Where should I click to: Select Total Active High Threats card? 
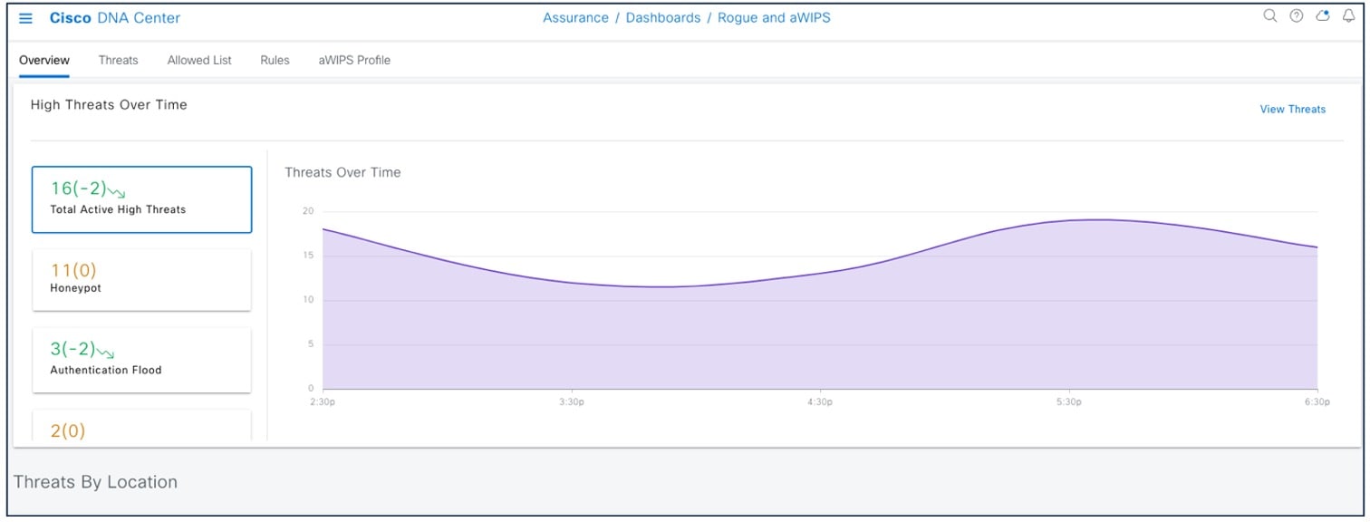[142, 199]
